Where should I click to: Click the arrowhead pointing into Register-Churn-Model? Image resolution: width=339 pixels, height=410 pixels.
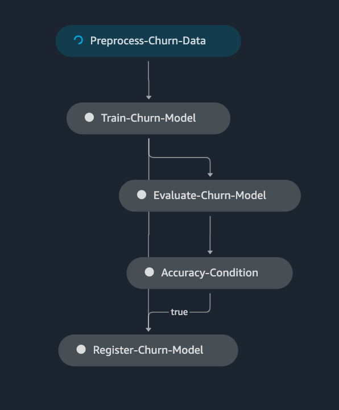pyautogui.click(x=148, y=329)
